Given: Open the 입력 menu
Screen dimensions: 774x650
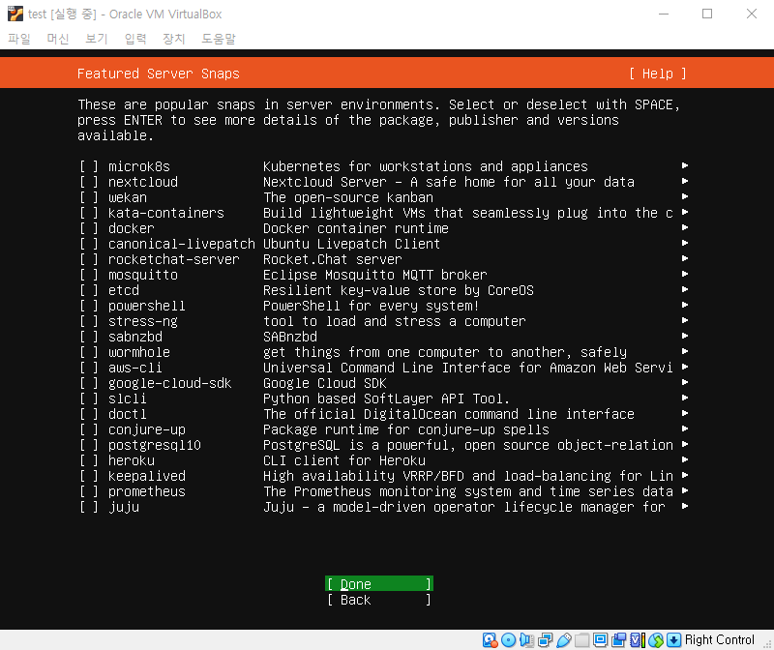Looking at the screenshot, I should [x=135, y=39].
